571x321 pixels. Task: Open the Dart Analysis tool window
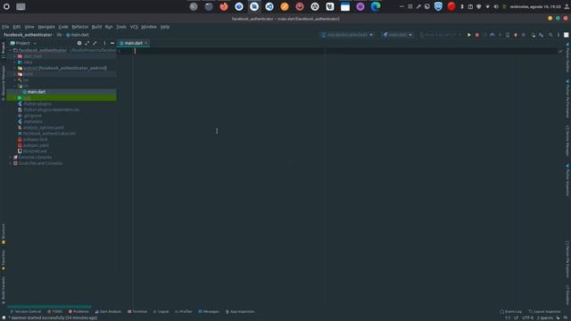(108, 311)
